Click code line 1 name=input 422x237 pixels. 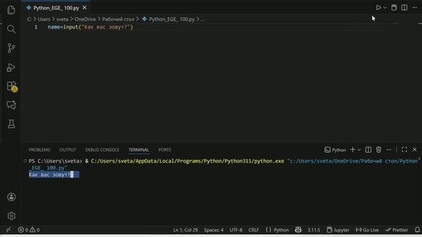(x=90, y=27)
